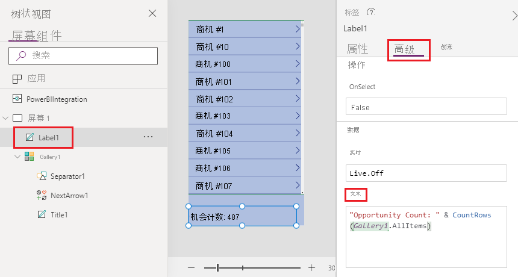Open the Label1 more options ellipsis
518x277 pixels.
tap(148, 137)
